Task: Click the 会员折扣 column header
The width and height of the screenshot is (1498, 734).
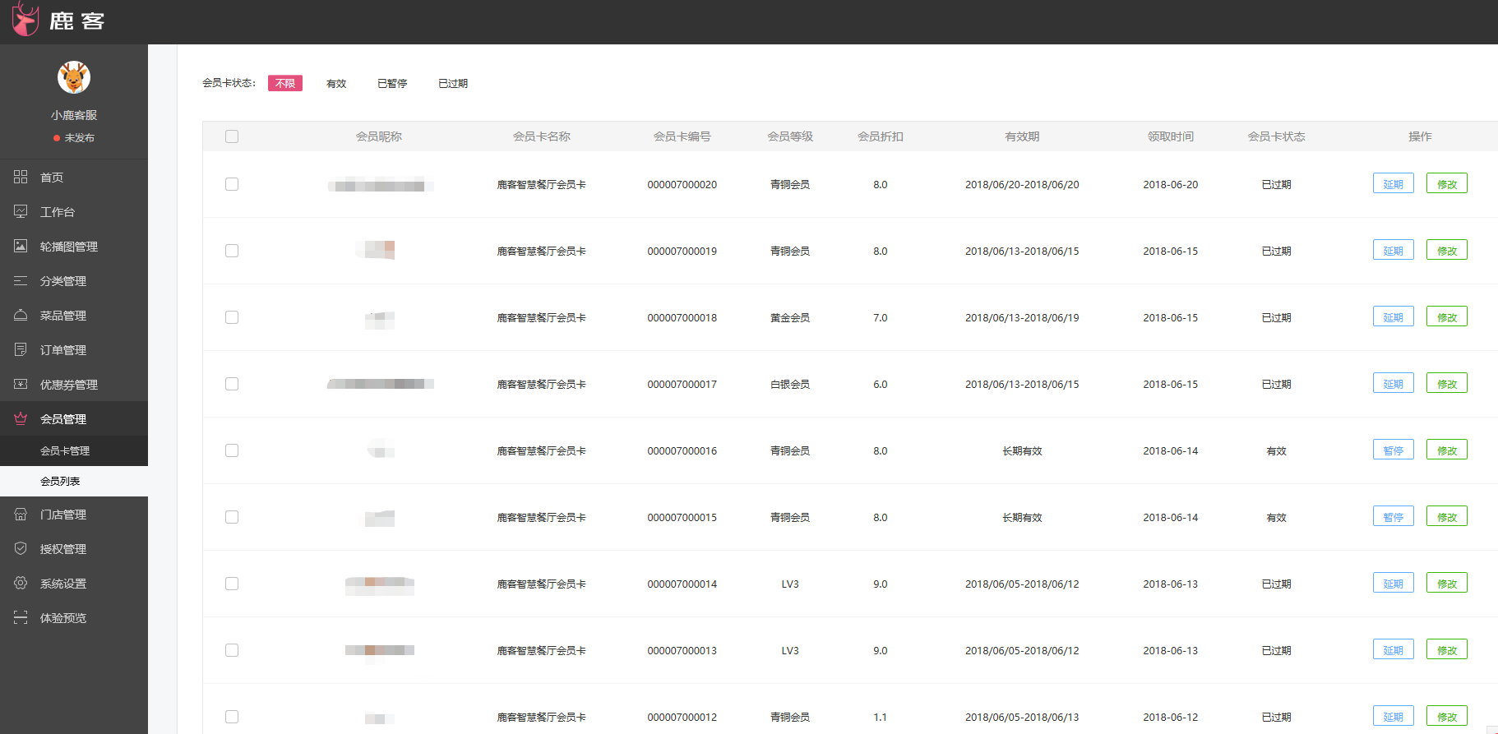Action: (x=880, y=136)
